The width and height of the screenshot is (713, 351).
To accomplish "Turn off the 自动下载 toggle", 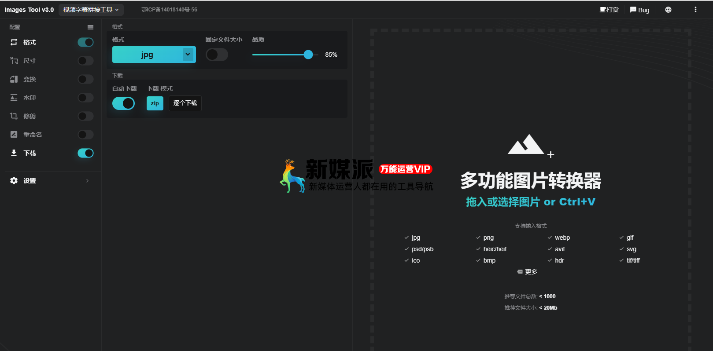I will (x=123, y=103).
